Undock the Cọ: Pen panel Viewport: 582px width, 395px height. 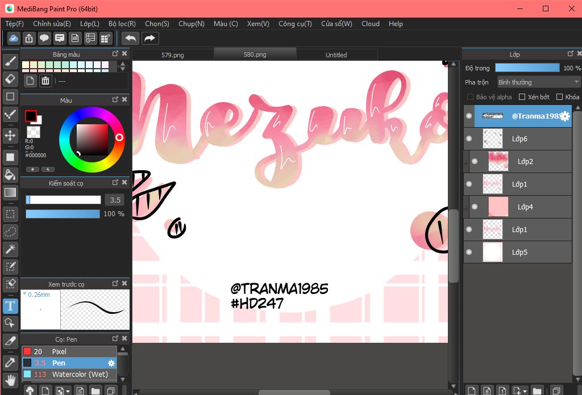click(x=115, y=338)
